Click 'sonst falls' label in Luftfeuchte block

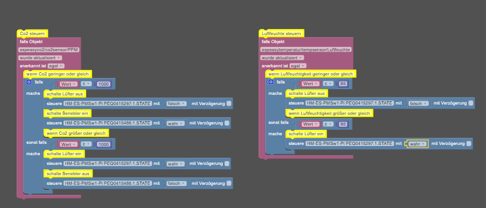click(279, 122)
